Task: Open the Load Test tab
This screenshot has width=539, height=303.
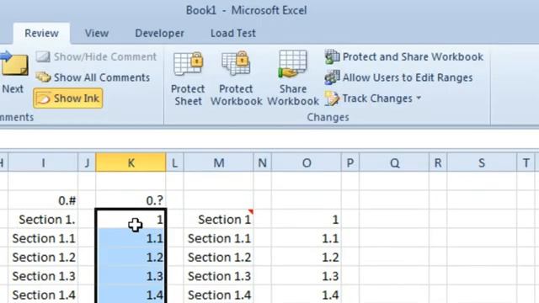Action: [233, 34]
